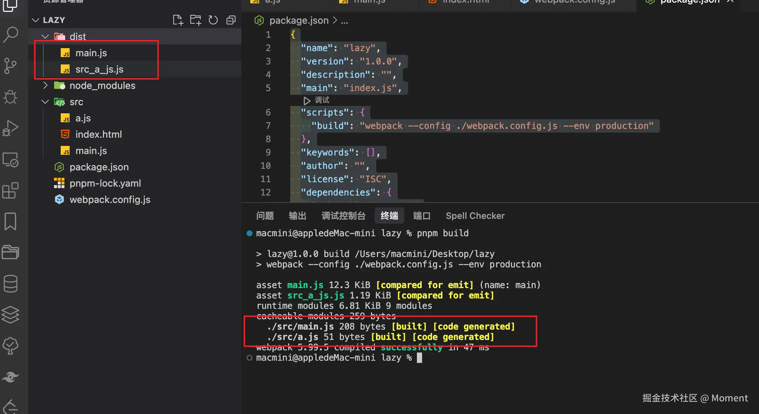Refresh the explorer file tree
This screenshot has width=759, height=414.
point(213,20)
